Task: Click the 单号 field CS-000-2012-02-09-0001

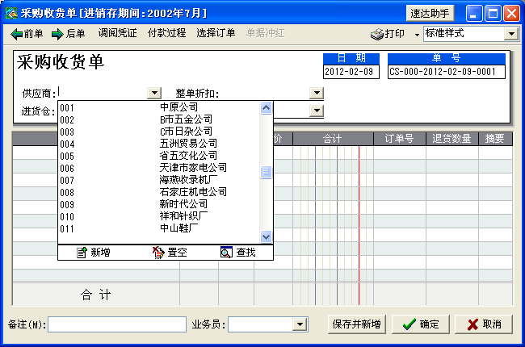Action: click(447, 72)
